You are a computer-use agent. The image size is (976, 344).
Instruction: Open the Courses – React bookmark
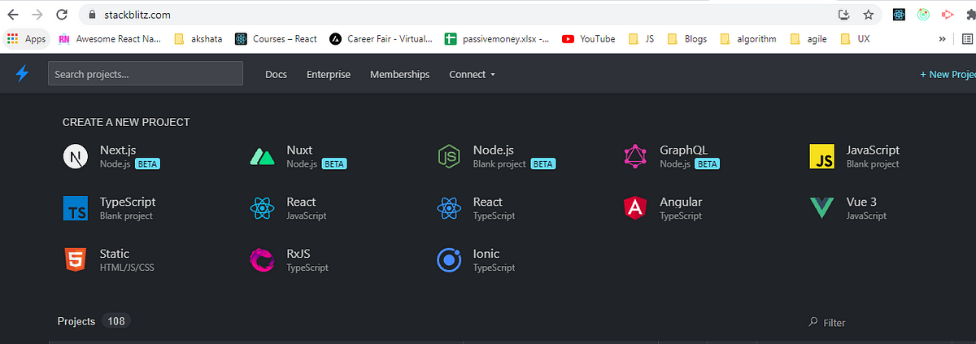[x=276, y=38]
